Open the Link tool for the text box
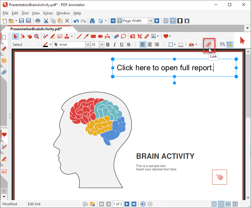Image resolution: width=251 pixels, height=208 pixels. pyautogui.click(x=209, y=44)
